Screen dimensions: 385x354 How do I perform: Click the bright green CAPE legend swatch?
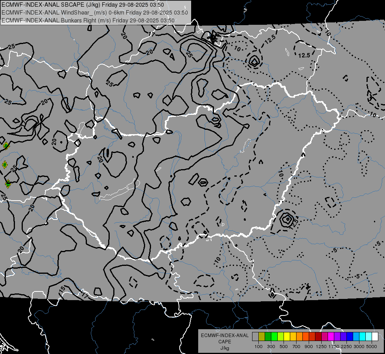coord(274,336)
